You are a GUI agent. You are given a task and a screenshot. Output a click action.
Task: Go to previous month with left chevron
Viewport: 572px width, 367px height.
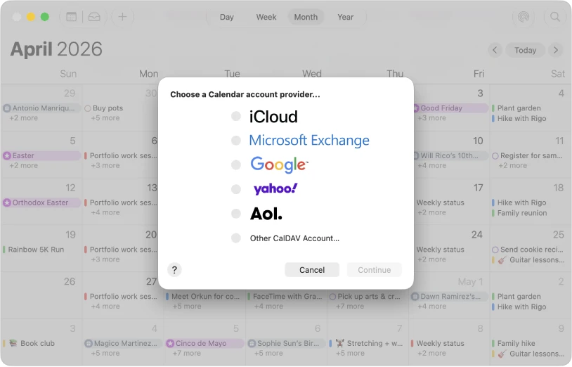click(x=495, y=50)
